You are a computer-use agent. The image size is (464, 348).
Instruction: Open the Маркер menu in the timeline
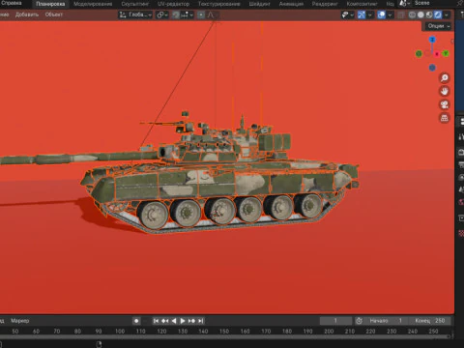20,321
